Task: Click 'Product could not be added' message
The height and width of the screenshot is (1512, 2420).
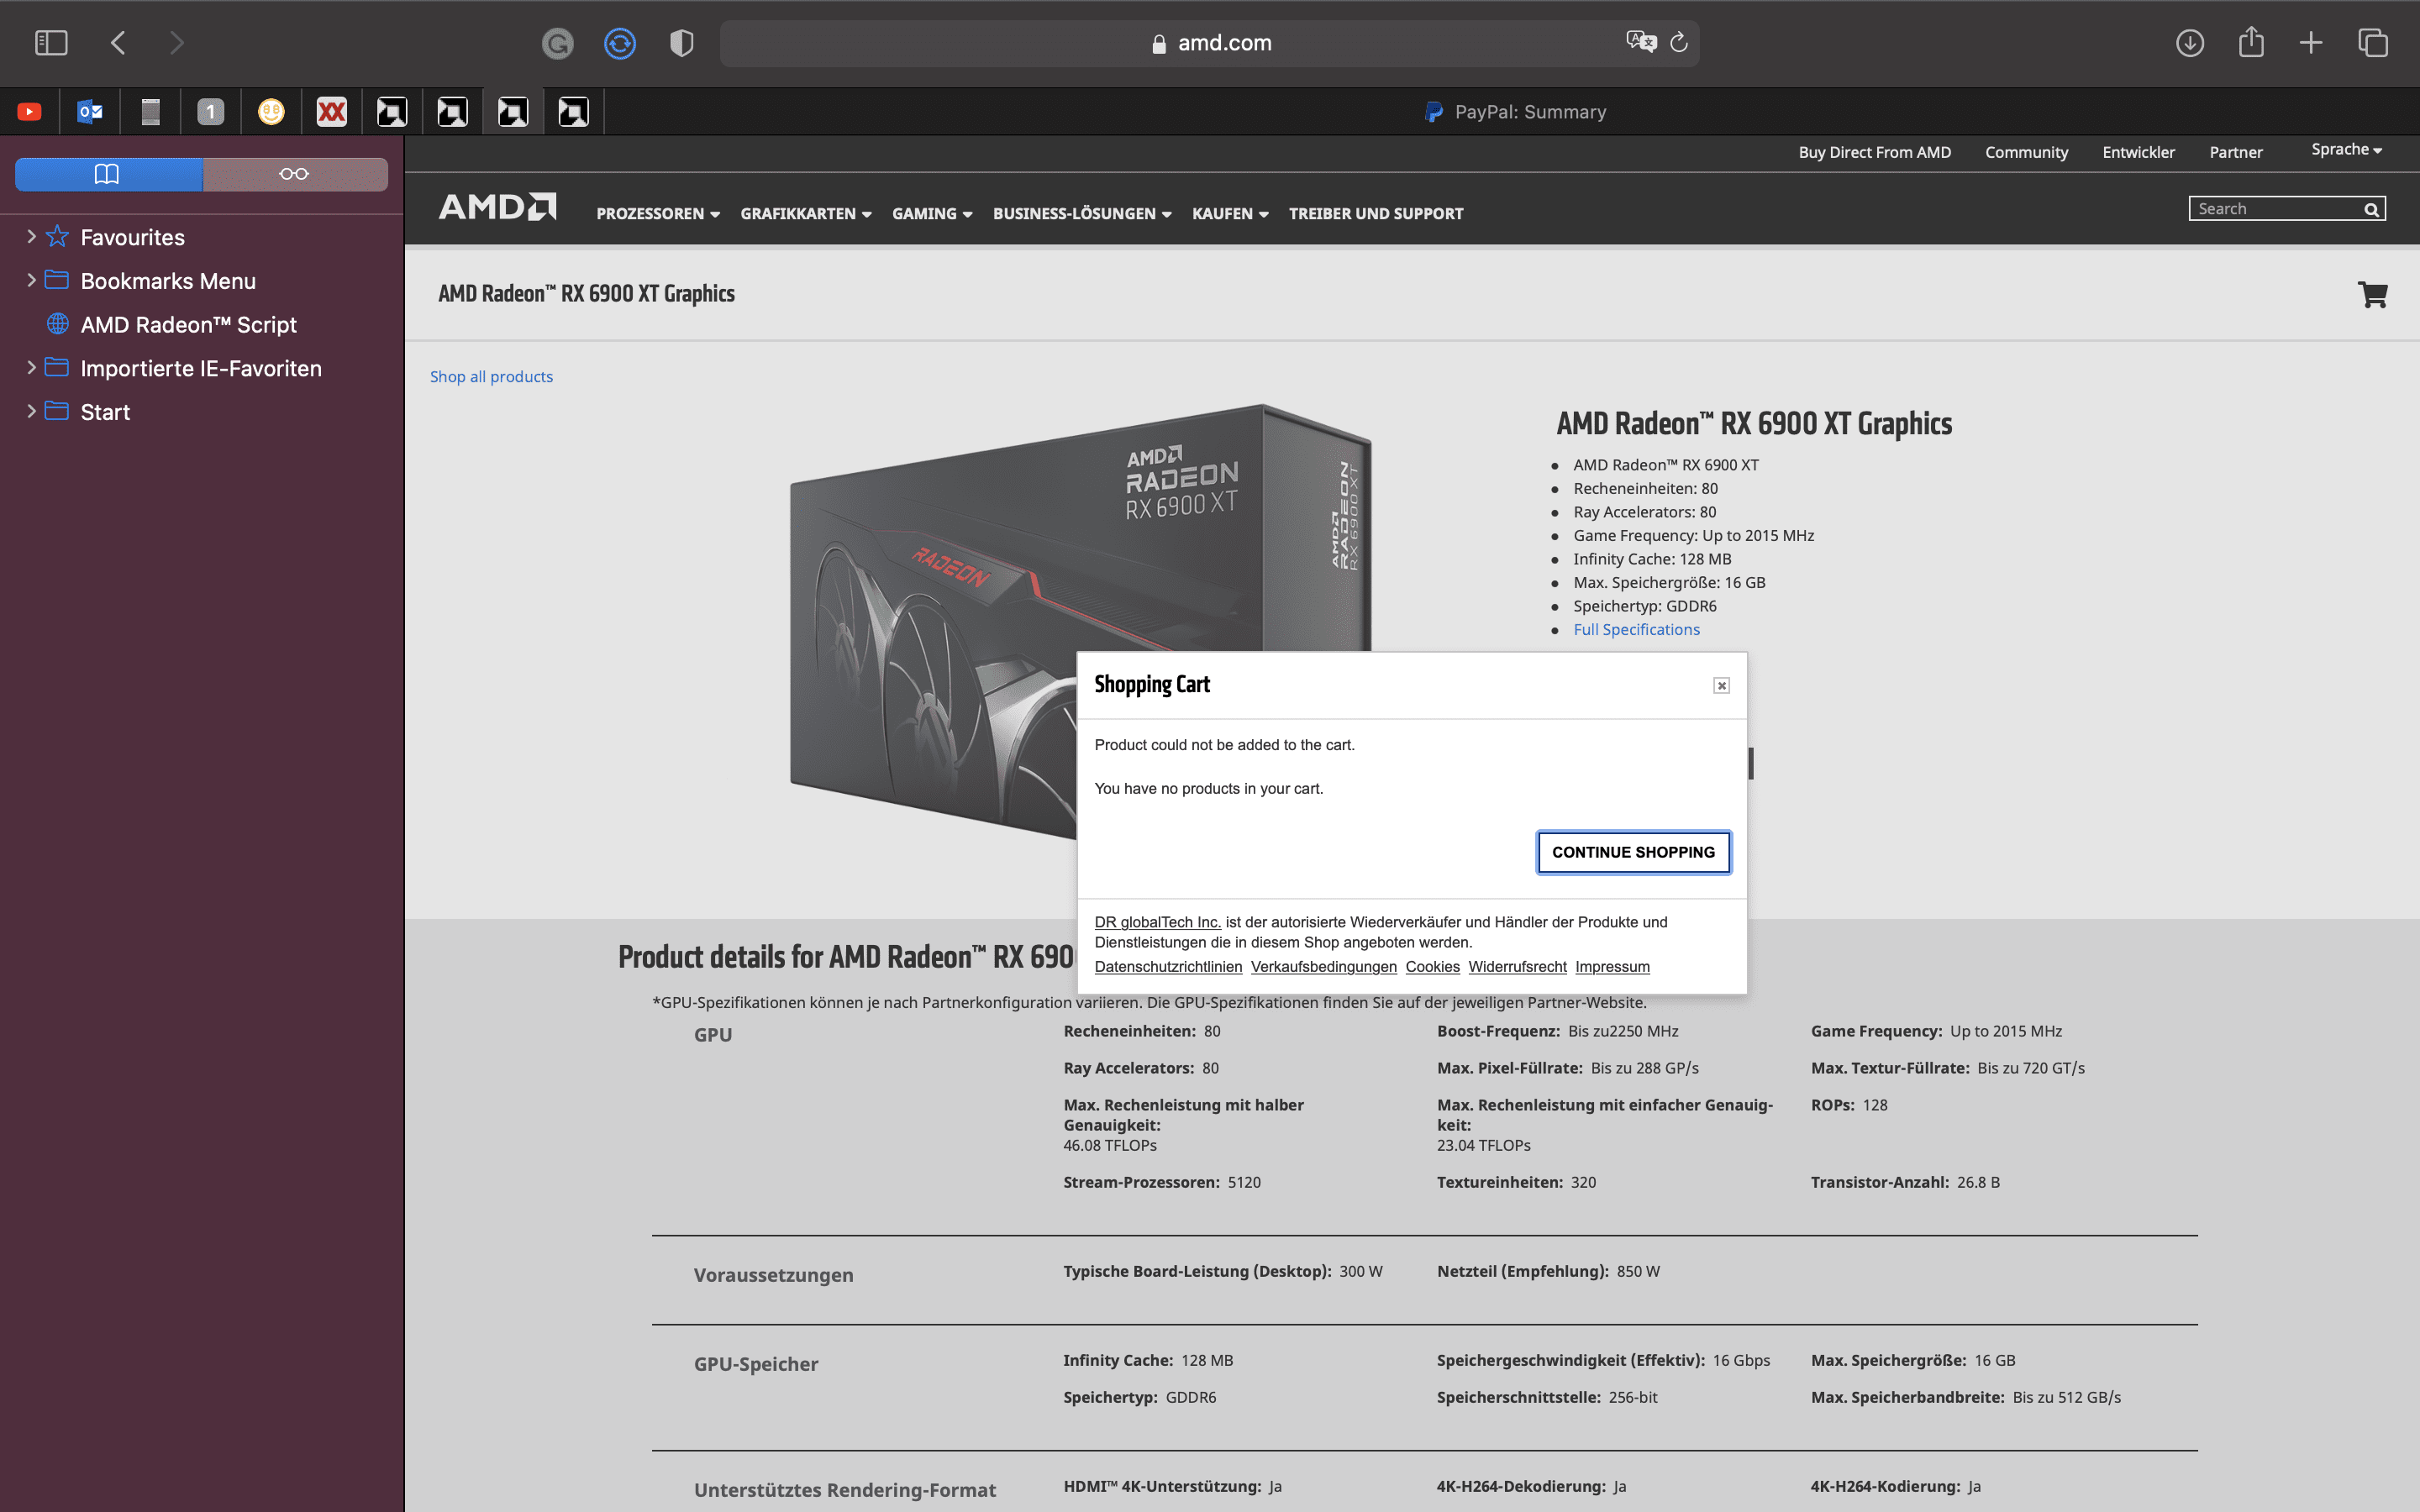Action: (1224, 745)
